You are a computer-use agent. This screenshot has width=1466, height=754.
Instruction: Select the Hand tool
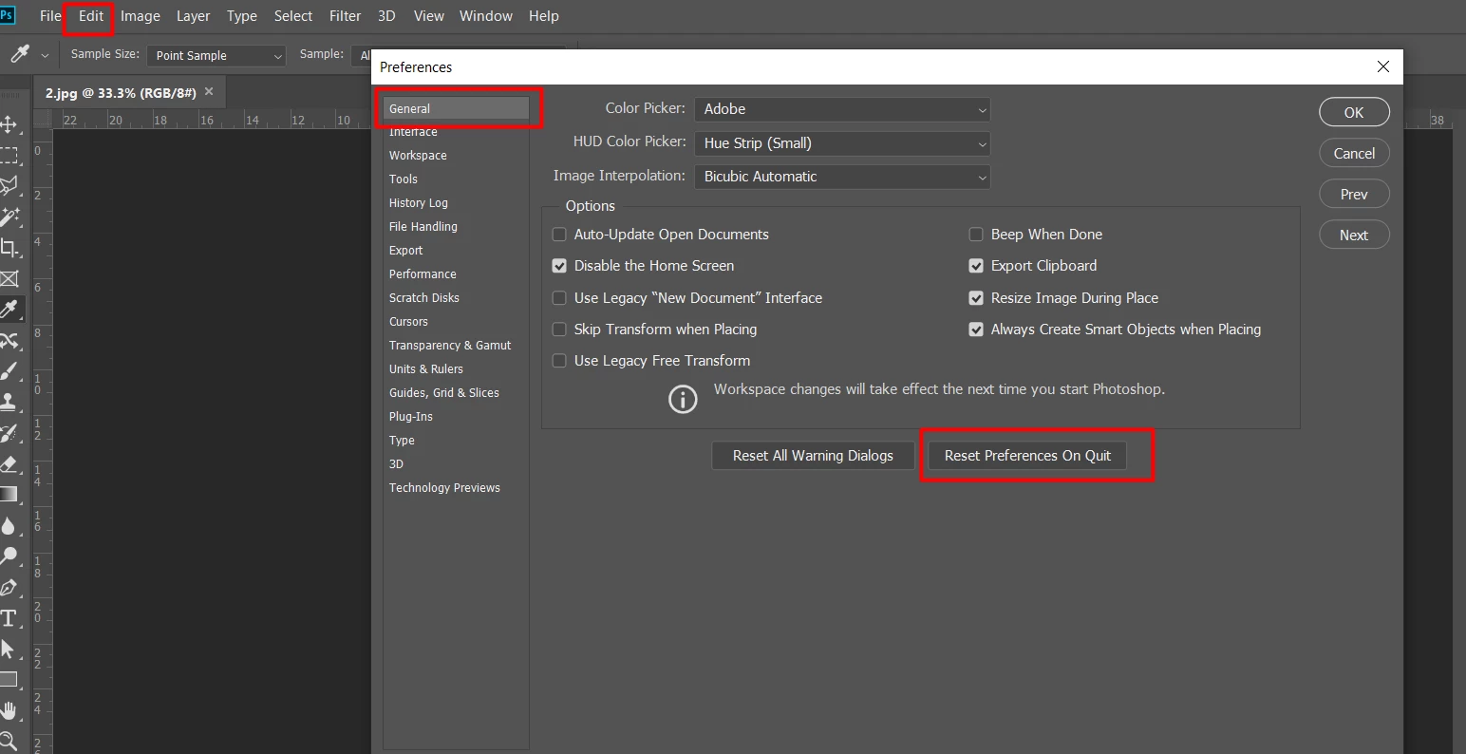9,710
